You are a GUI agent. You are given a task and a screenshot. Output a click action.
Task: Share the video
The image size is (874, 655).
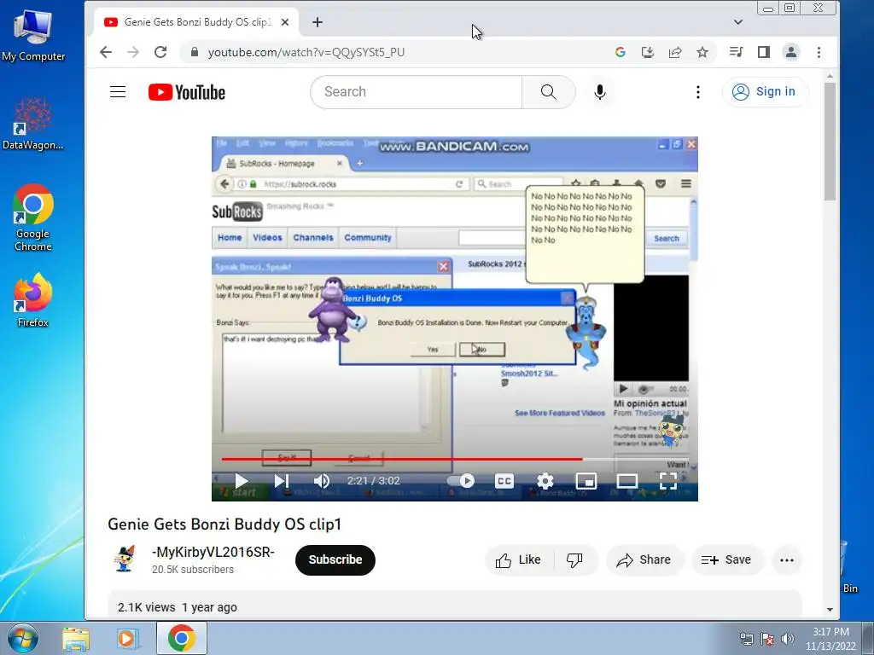pos(644,559)
